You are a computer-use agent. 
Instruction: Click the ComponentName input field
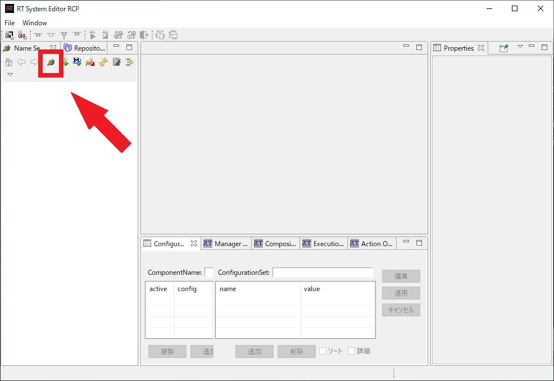click(x=209, y=273)
